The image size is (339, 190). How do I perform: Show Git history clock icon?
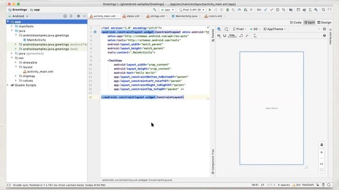tap(278, 9)
